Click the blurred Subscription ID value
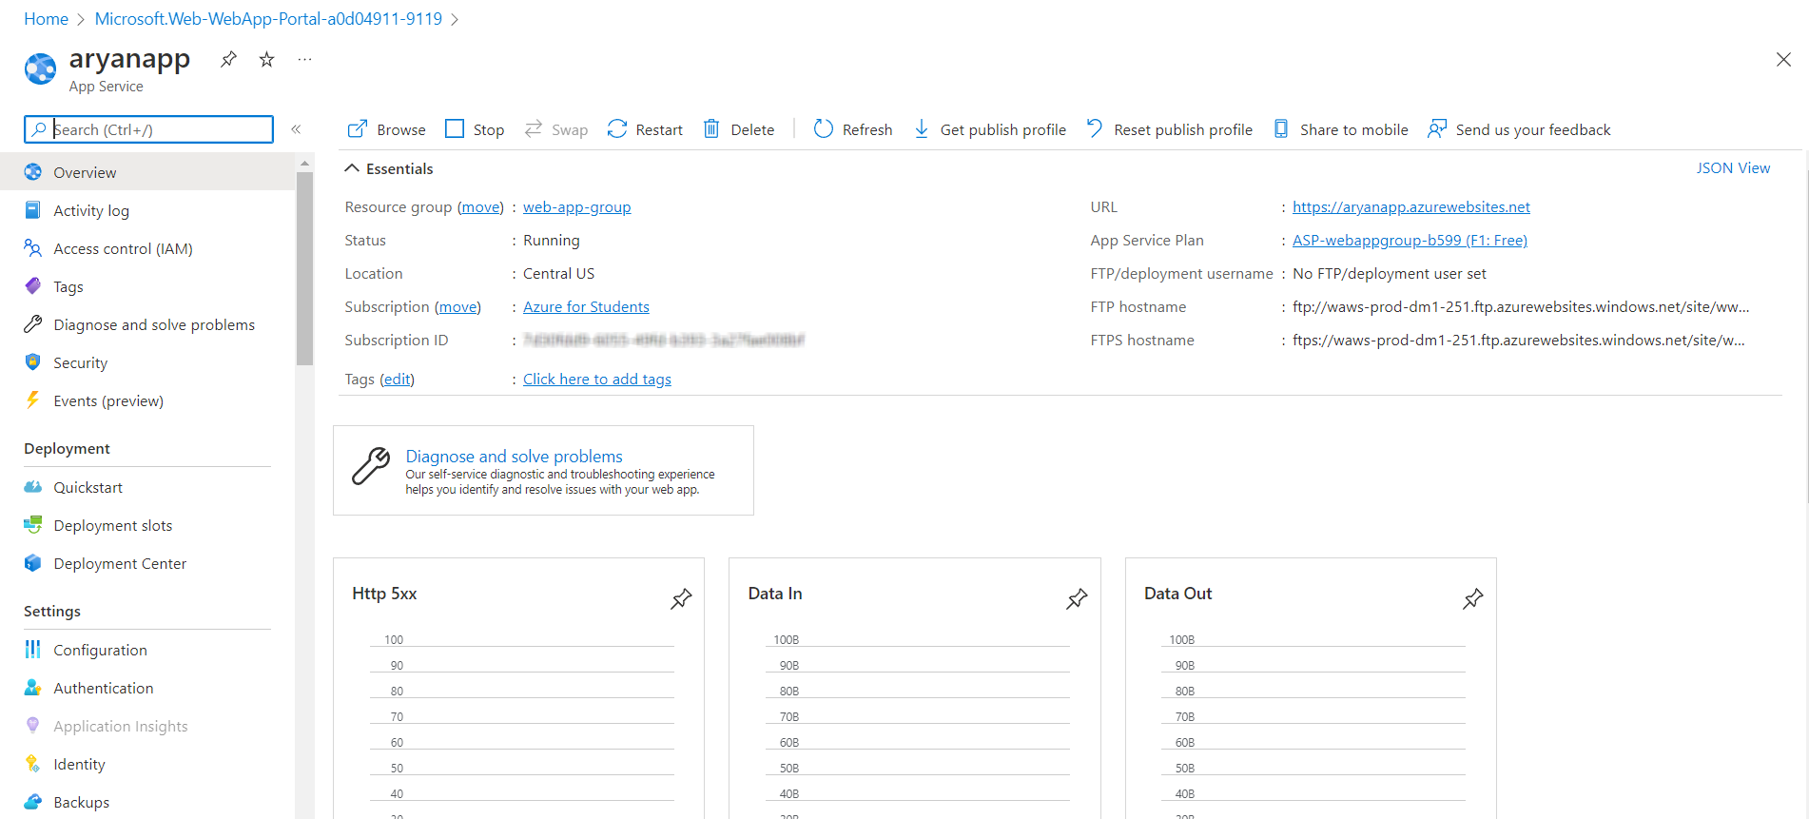 664,341
